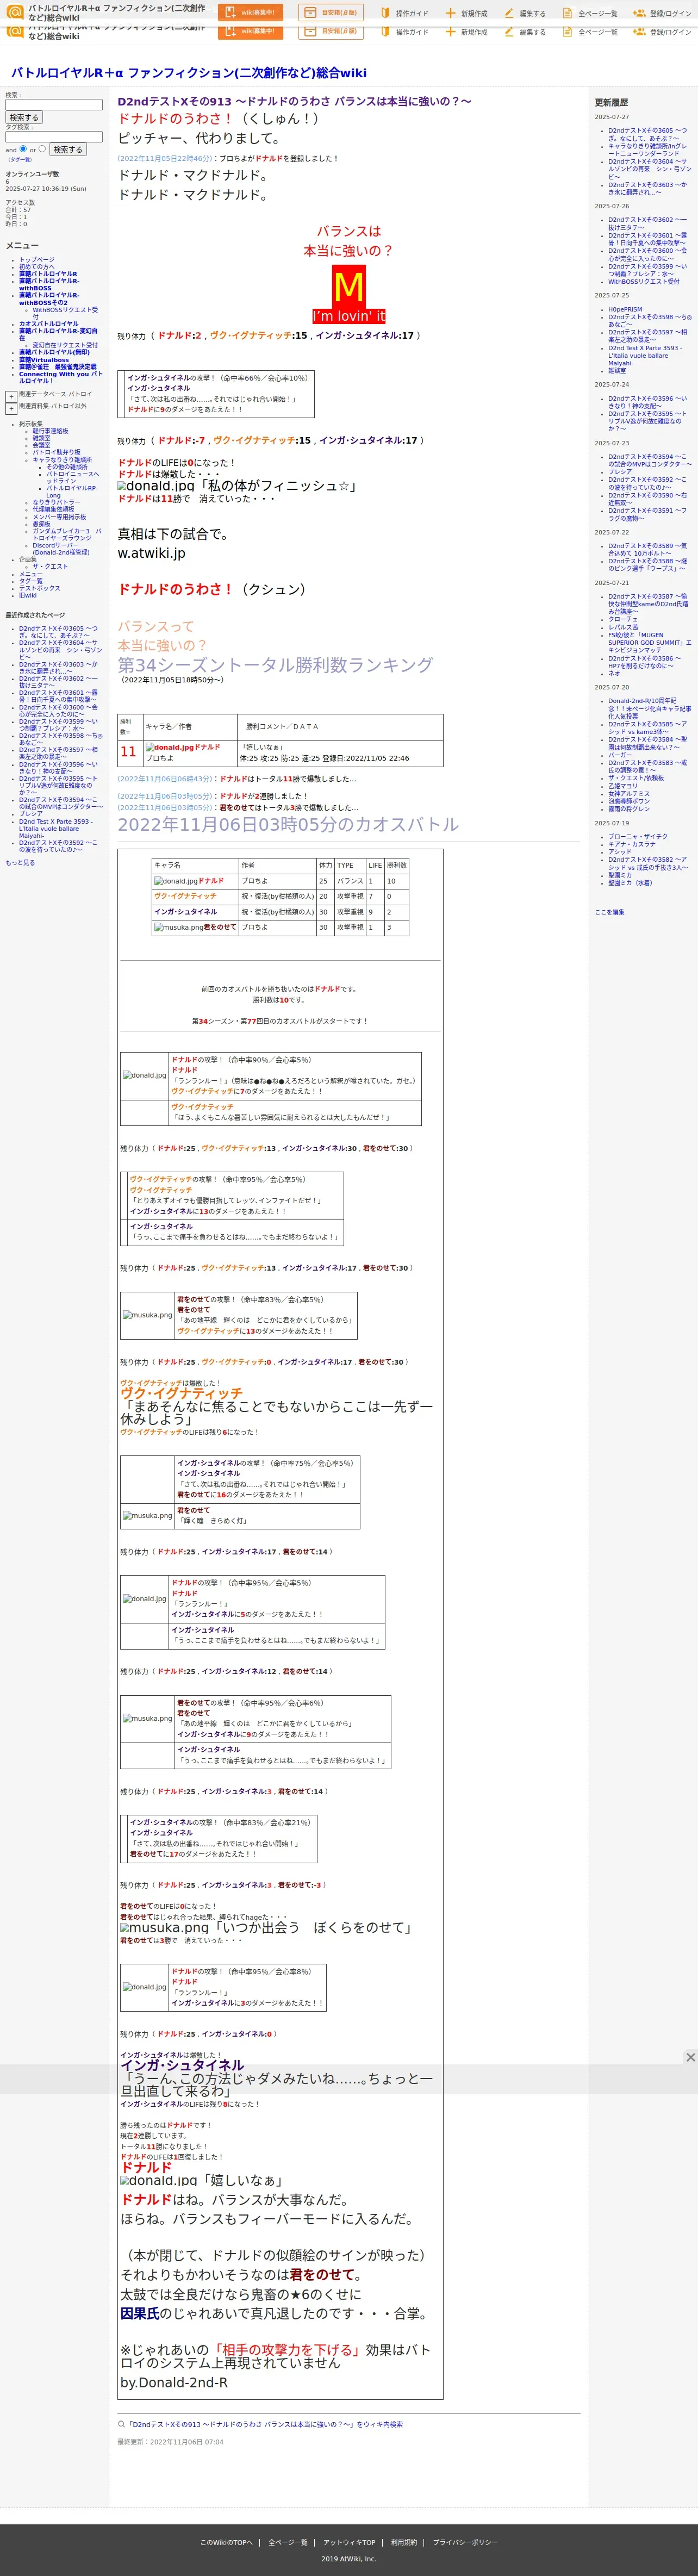Open 愚痴板 link
The width and height of the screenshot is (698, 2576).
[41, 524]
